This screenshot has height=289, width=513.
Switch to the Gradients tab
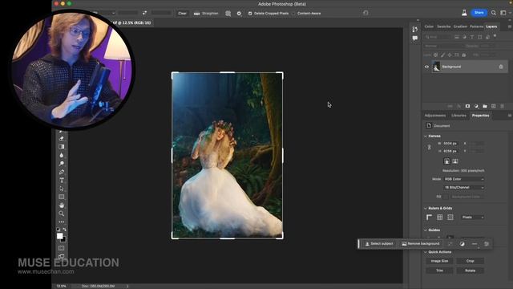(460, 26)
